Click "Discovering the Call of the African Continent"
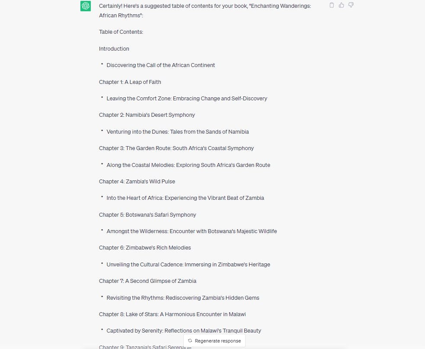This screenshot has height=349, width=425. [160, 65]
